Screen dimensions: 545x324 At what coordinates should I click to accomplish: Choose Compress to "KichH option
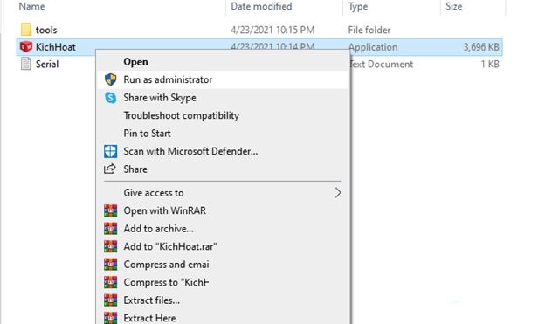[223, 282]
